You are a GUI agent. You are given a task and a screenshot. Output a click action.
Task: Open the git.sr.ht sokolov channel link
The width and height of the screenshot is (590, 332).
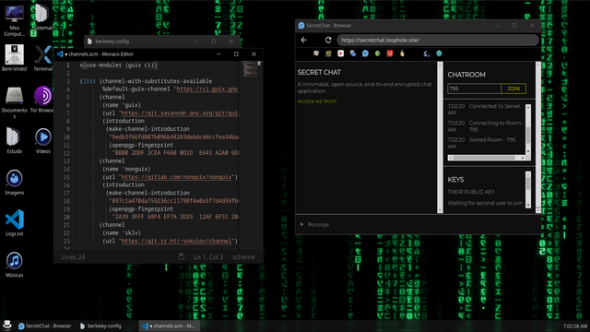177,241
